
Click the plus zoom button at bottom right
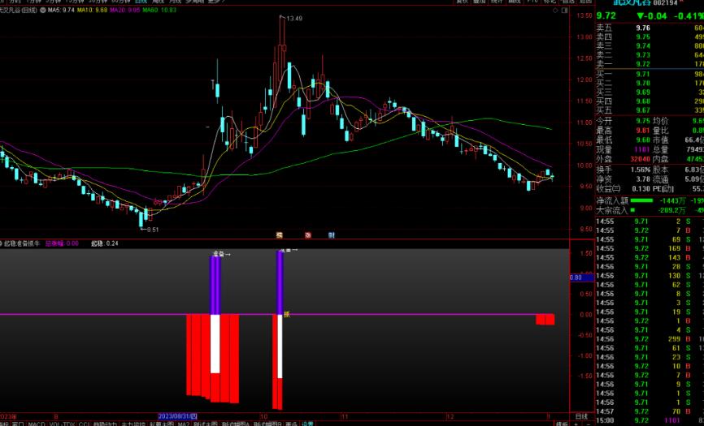[576, 424]
